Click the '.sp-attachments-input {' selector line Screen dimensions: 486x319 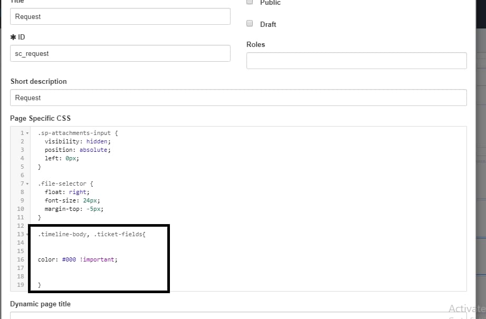[78, 133]
